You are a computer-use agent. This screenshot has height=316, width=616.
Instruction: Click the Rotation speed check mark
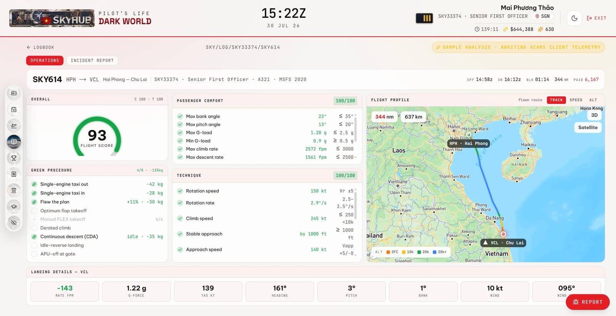[x=180, y=191]
